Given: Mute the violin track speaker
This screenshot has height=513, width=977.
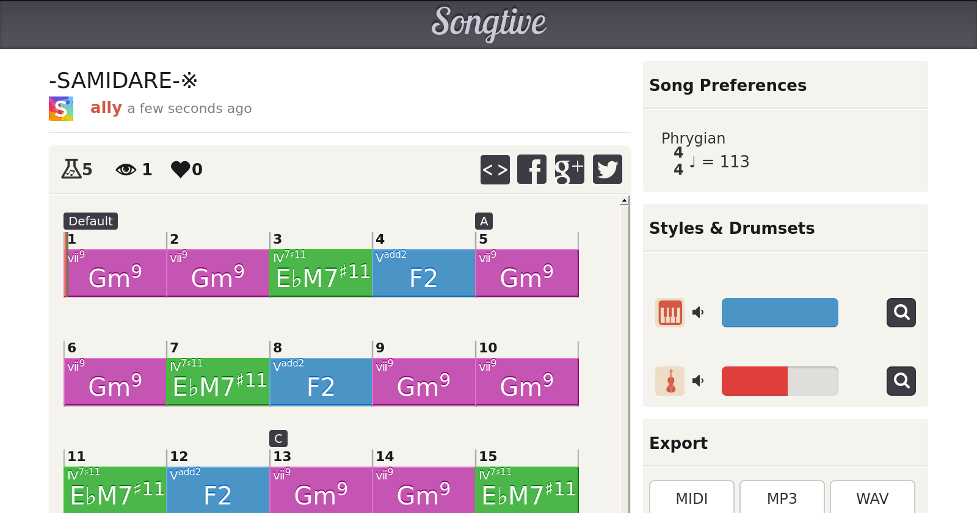Looking at the screenshot, I should click(x=698, y=381).
